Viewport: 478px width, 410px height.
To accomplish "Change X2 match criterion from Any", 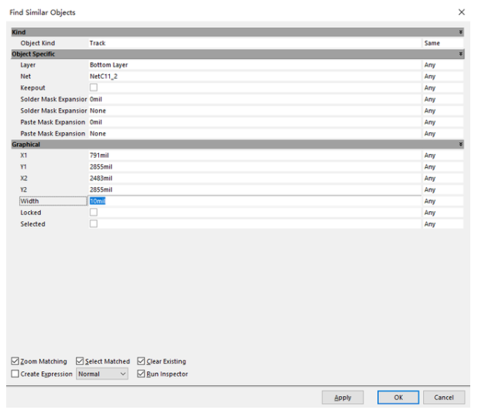I will pos(443,179).
